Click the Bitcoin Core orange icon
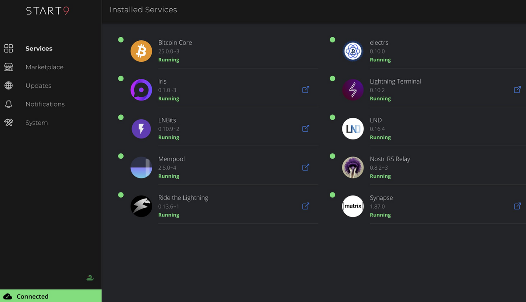The height and width of the screenshot is (302, 526). coord(141,51)
